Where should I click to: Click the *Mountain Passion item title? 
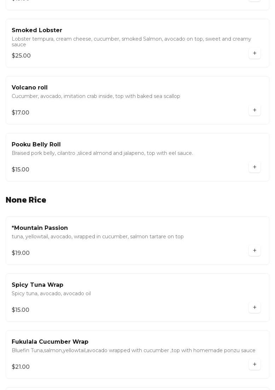pos(40,228)
